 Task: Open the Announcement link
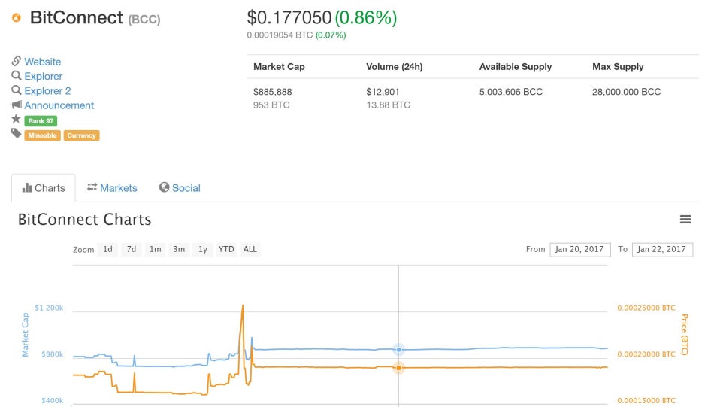point(59,105)
